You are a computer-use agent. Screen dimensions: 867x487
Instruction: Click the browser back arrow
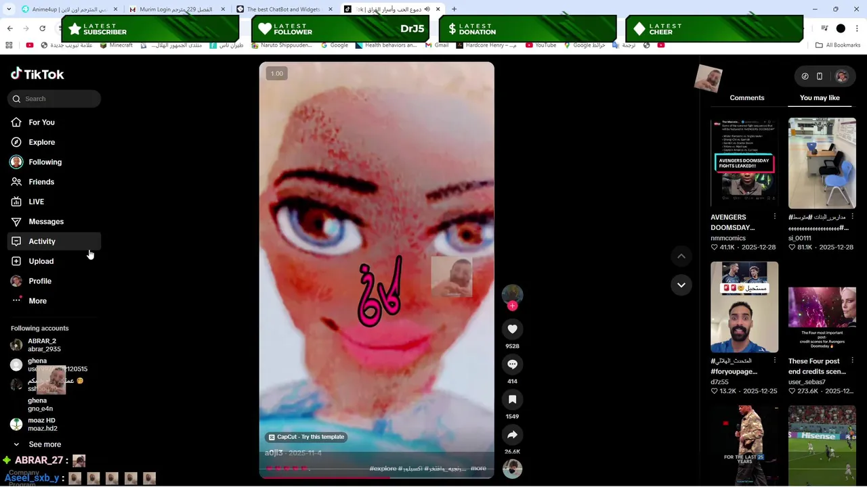pos(9,28)
